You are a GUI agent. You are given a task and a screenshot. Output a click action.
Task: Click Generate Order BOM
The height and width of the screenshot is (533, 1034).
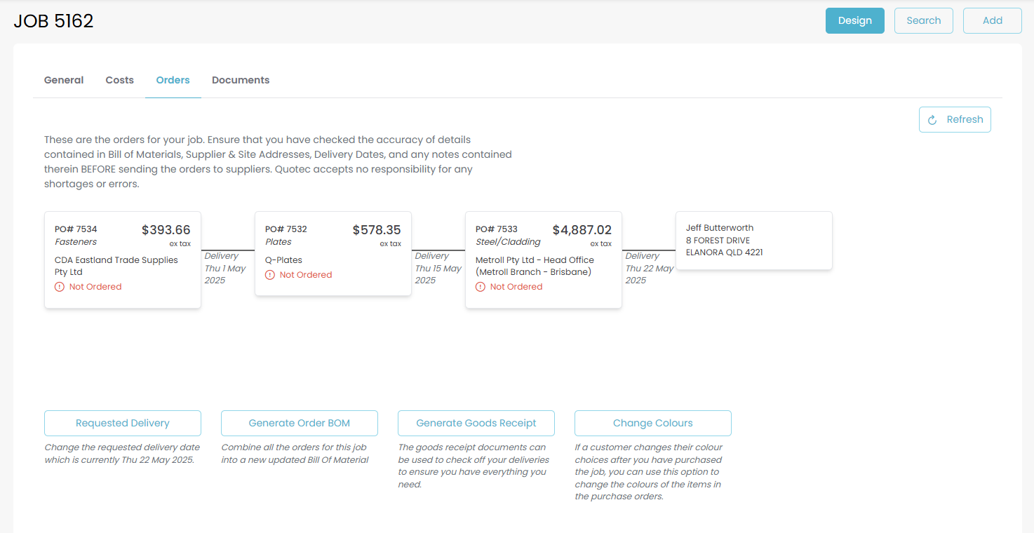[299, 423]
